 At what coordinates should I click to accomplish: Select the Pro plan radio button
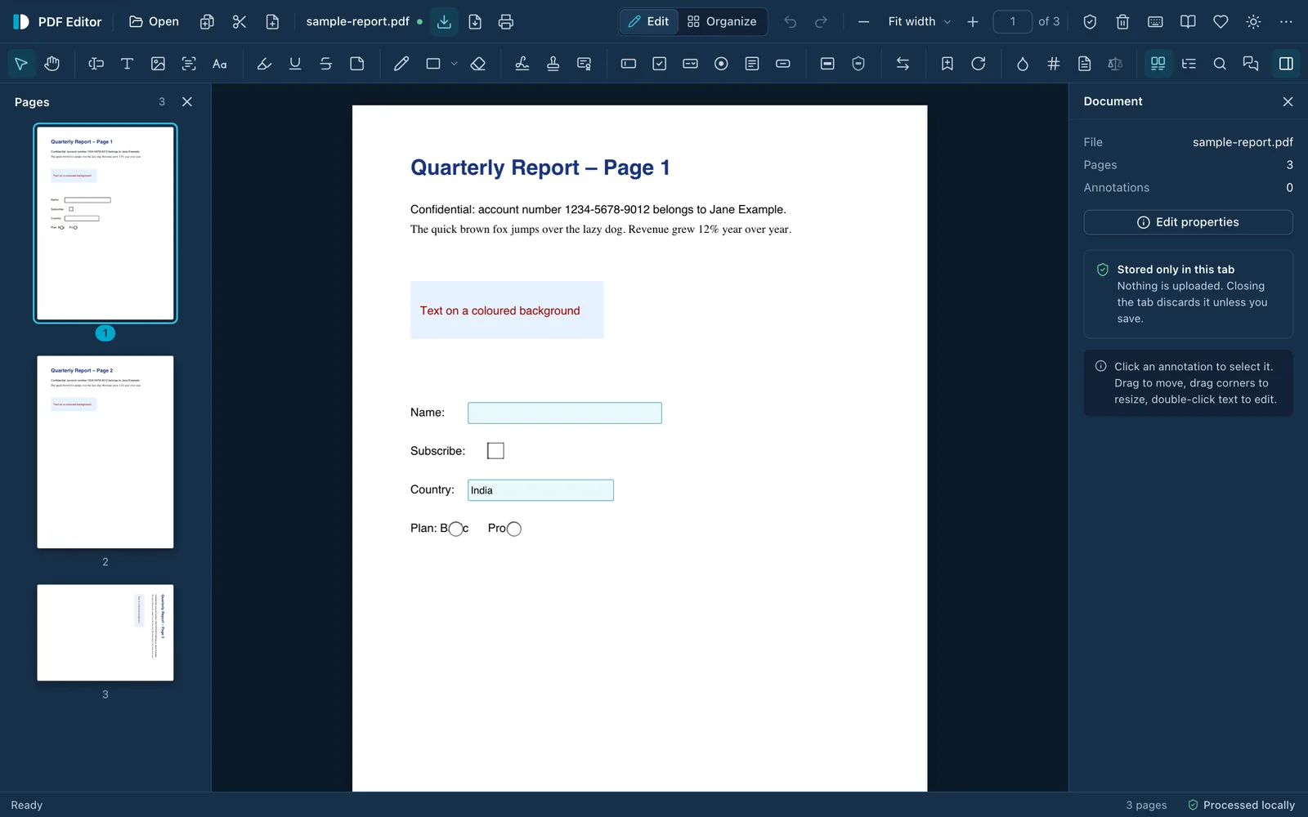click(x=514, y=529)
